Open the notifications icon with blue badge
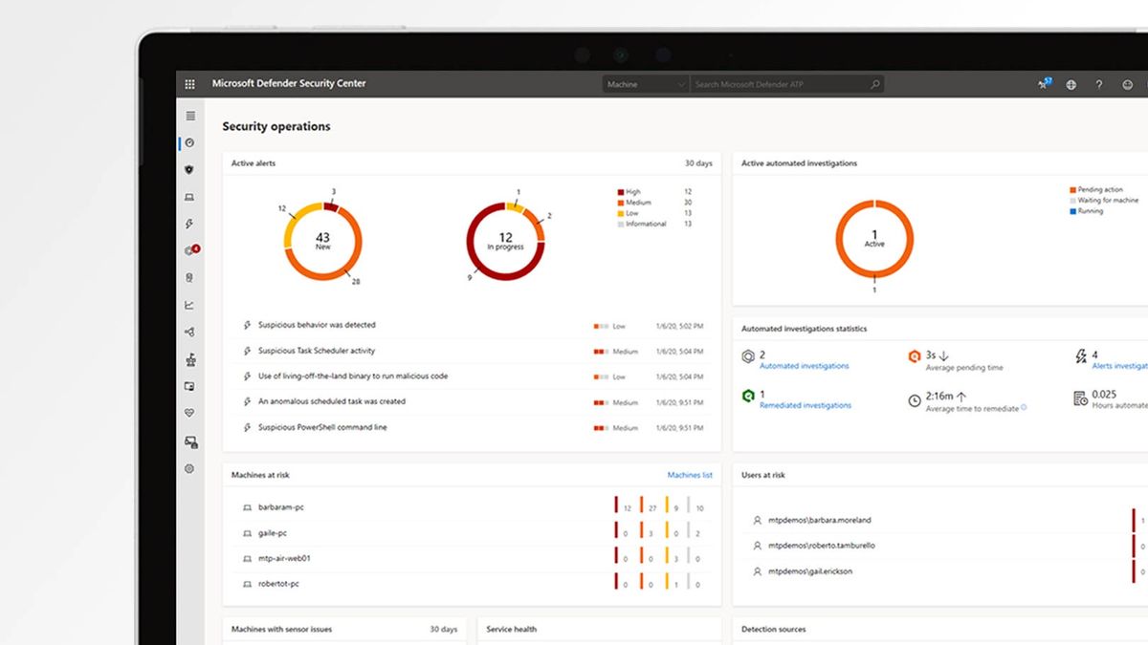 1045,84
